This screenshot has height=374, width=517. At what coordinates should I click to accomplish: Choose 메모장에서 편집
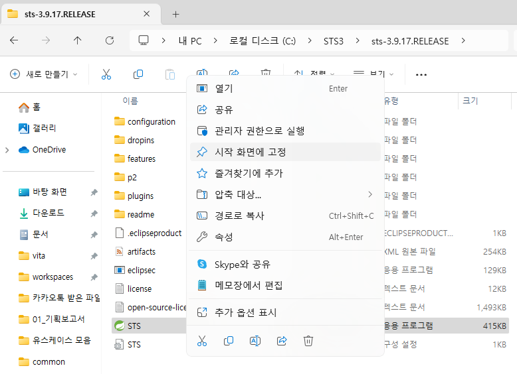pyautogui.click(x=285, y=285)
